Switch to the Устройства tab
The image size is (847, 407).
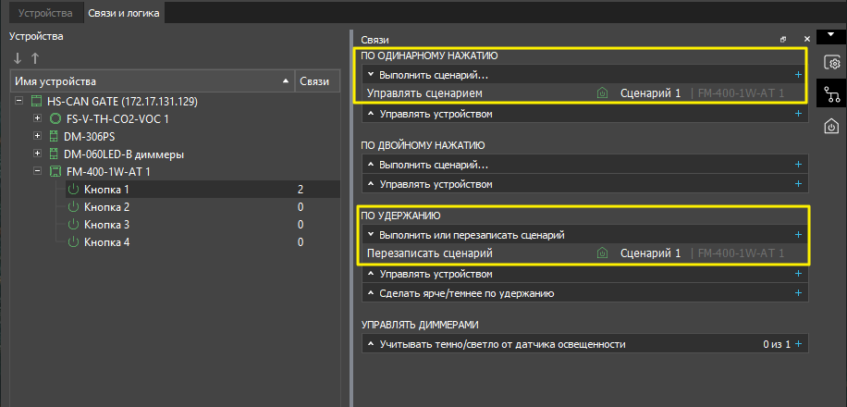(45, 14)
